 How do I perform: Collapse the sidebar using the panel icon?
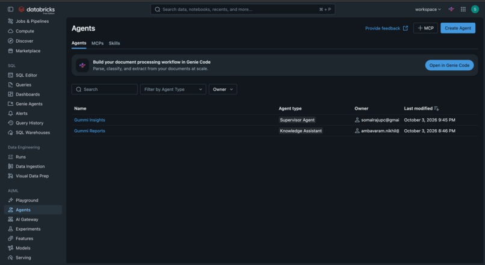(10, 9)
